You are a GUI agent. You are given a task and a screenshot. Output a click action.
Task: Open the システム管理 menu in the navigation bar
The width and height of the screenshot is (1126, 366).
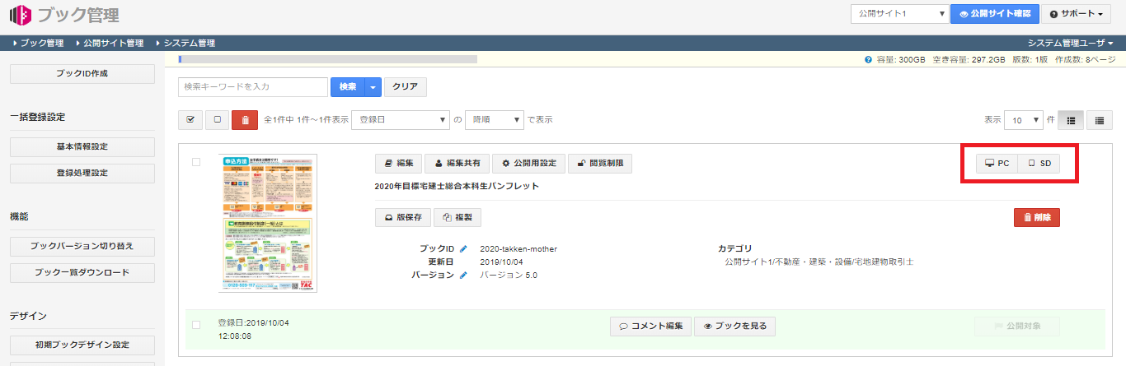(x=189, y=43)
